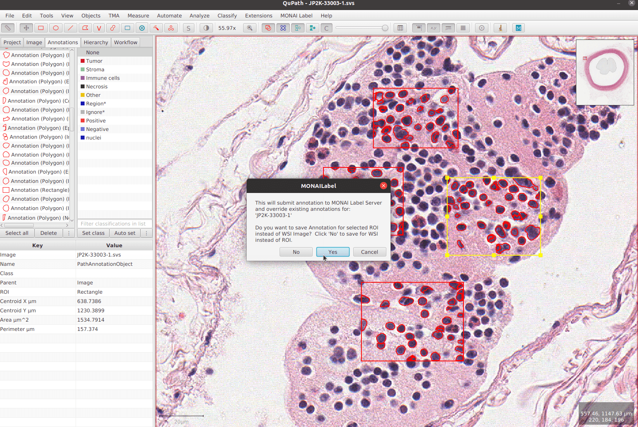Open class list more-options menu

(146, 233)
